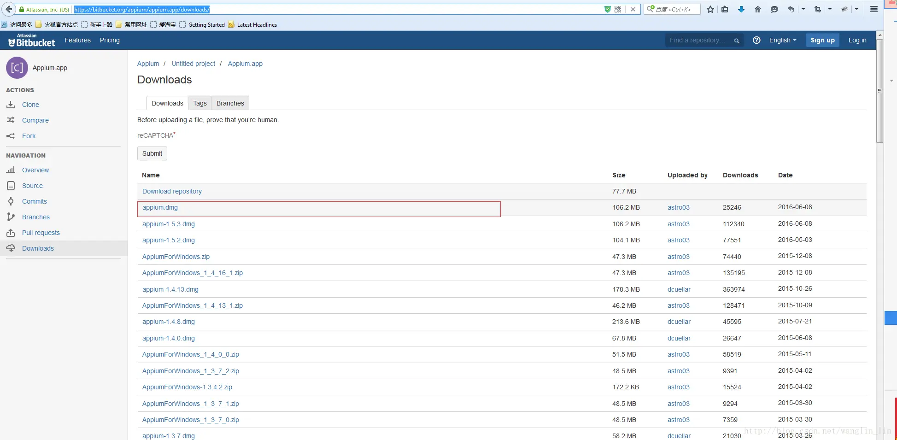Open the 爱淘宝 bookmark
This screenshot has width=897, height=440.
[x=164, y=25]
